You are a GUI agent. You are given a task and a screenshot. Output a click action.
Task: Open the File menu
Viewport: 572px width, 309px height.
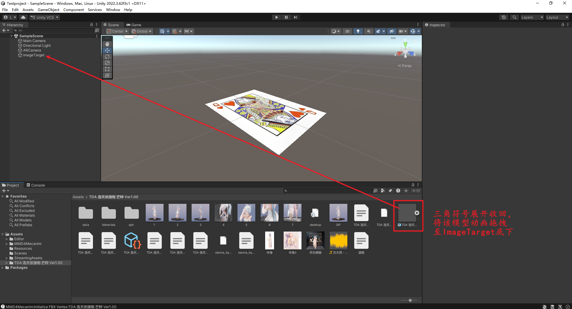pos(5,10)
